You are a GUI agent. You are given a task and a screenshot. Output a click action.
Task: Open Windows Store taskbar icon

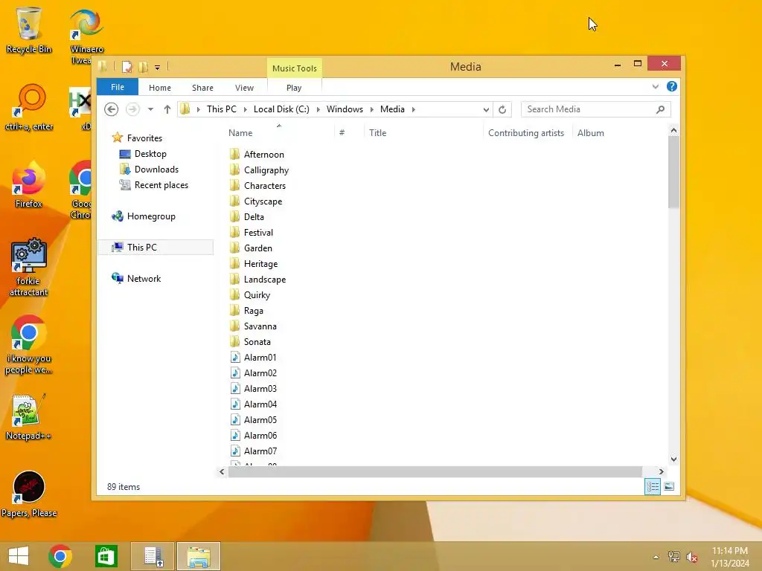[x=106, y=556]
